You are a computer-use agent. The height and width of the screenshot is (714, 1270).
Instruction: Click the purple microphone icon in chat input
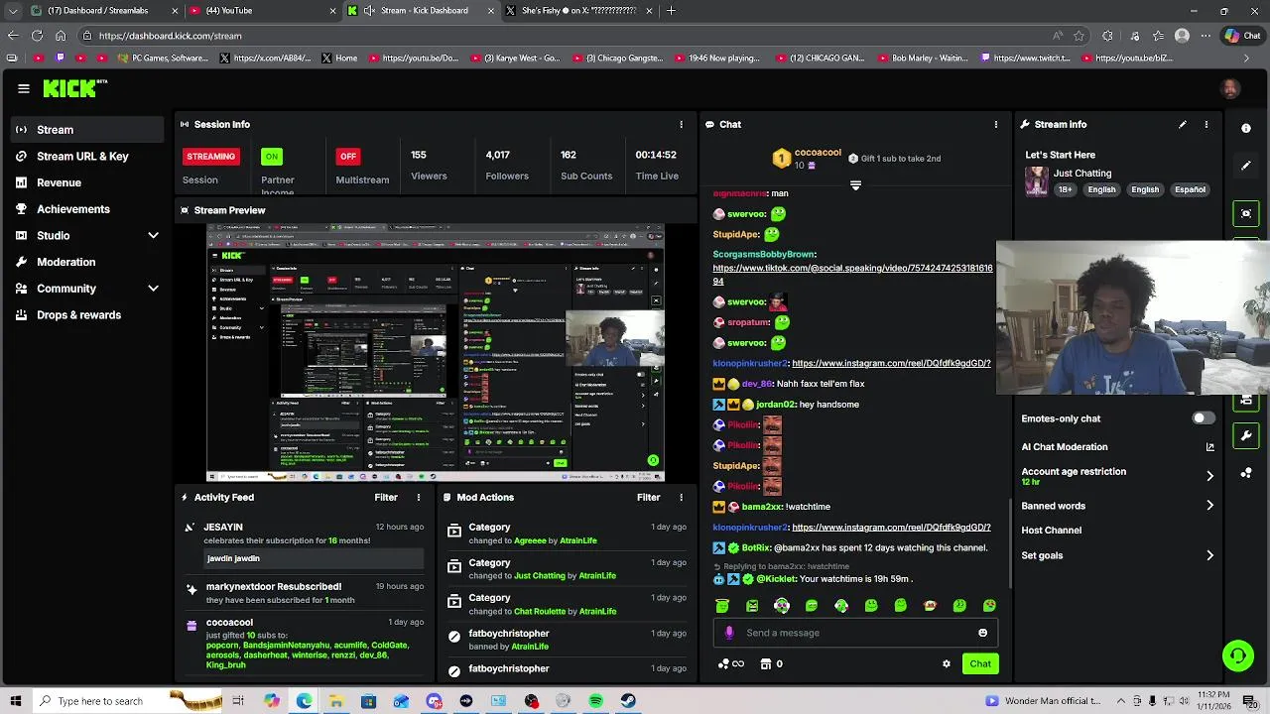point(729,633)
